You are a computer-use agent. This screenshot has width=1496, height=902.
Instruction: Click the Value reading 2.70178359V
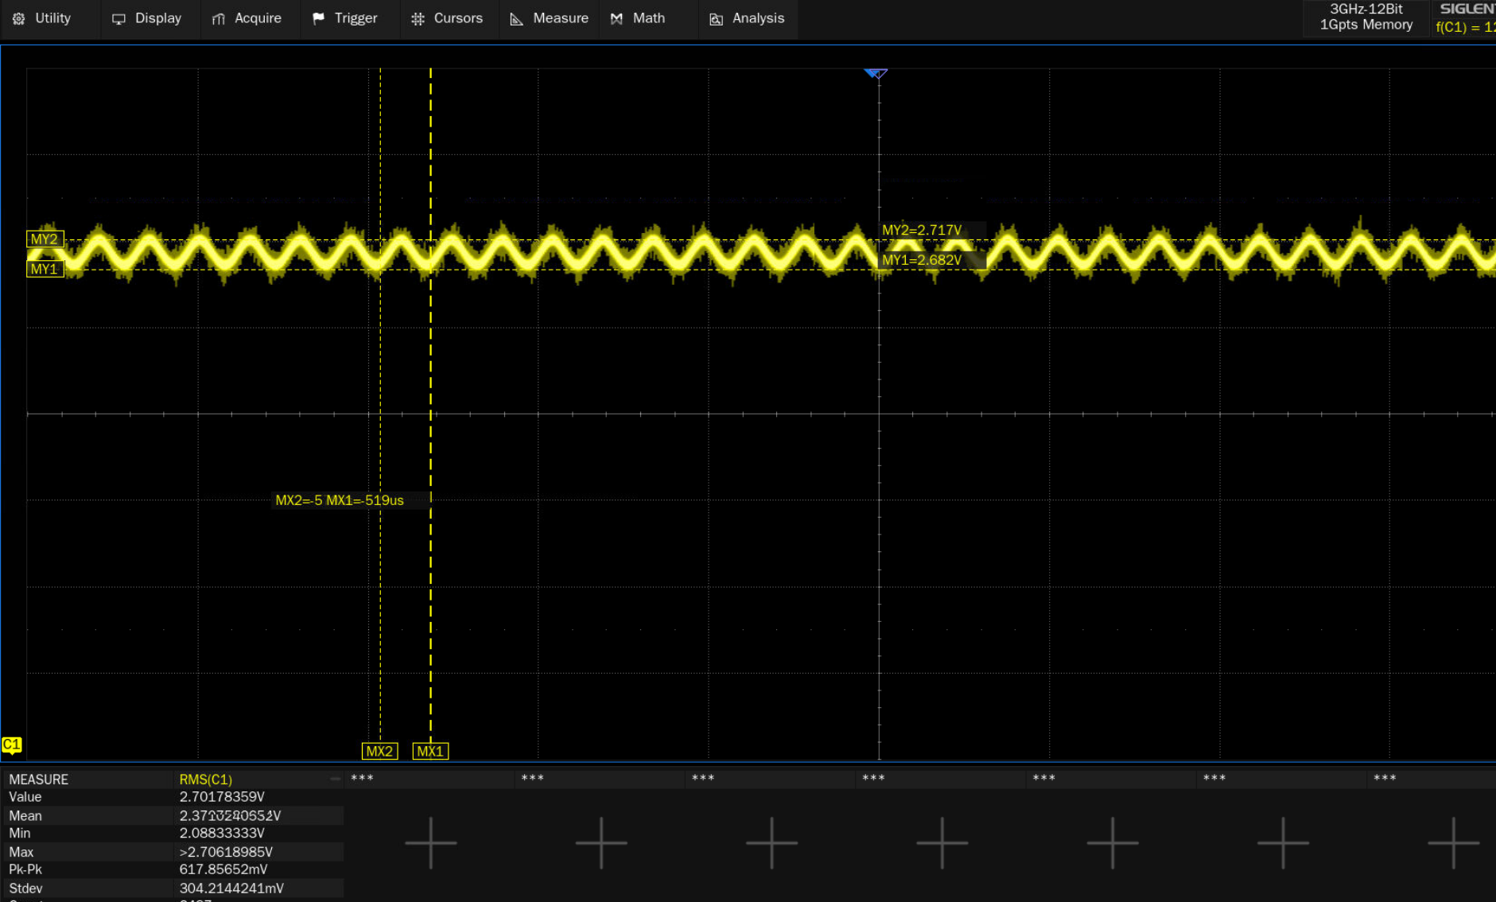coord(222,797)
